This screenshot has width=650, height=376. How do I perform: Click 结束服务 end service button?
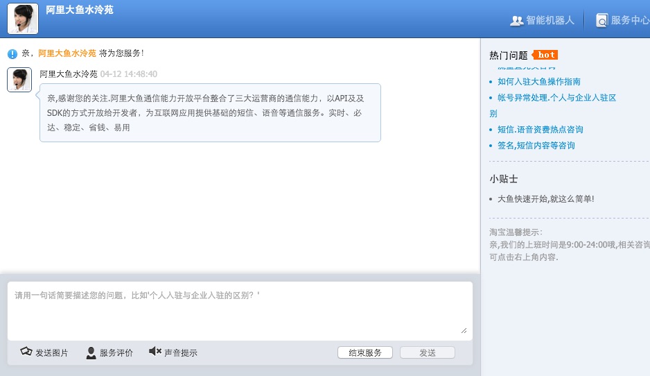pyautogui.click(x=365, y=352)
